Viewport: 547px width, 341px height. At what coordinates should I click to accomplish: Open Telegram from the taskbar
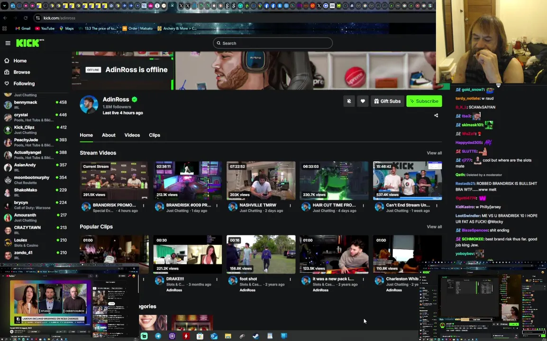click(x=158, y=336)
